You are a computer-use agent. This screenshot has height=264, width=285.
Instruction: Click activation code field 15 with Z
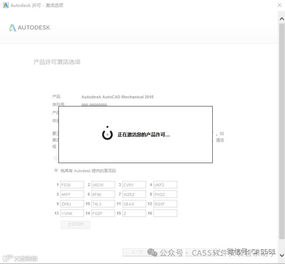(134, 213)
